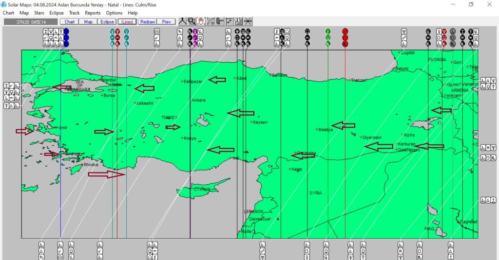Toggle the Lines view button

(x=127, y=22)
